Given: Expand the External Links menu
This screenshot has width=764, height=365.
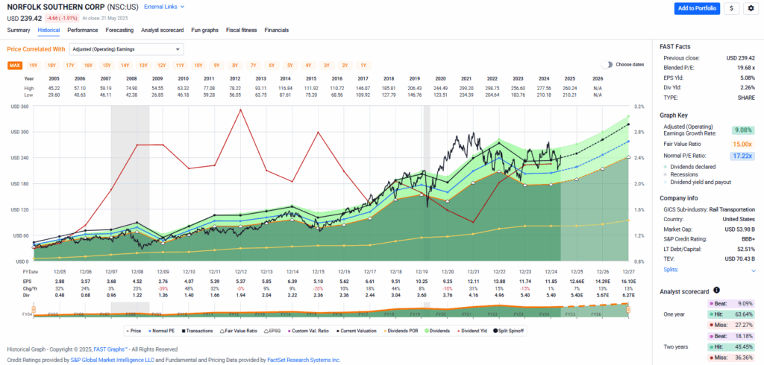Looking at the screenshot, I should tap(165, 7).
